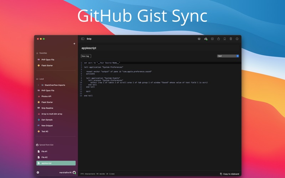Click the 'quit' code line
Image resolution: width=285 pixels, height=178 pixels.
(88, 91)
